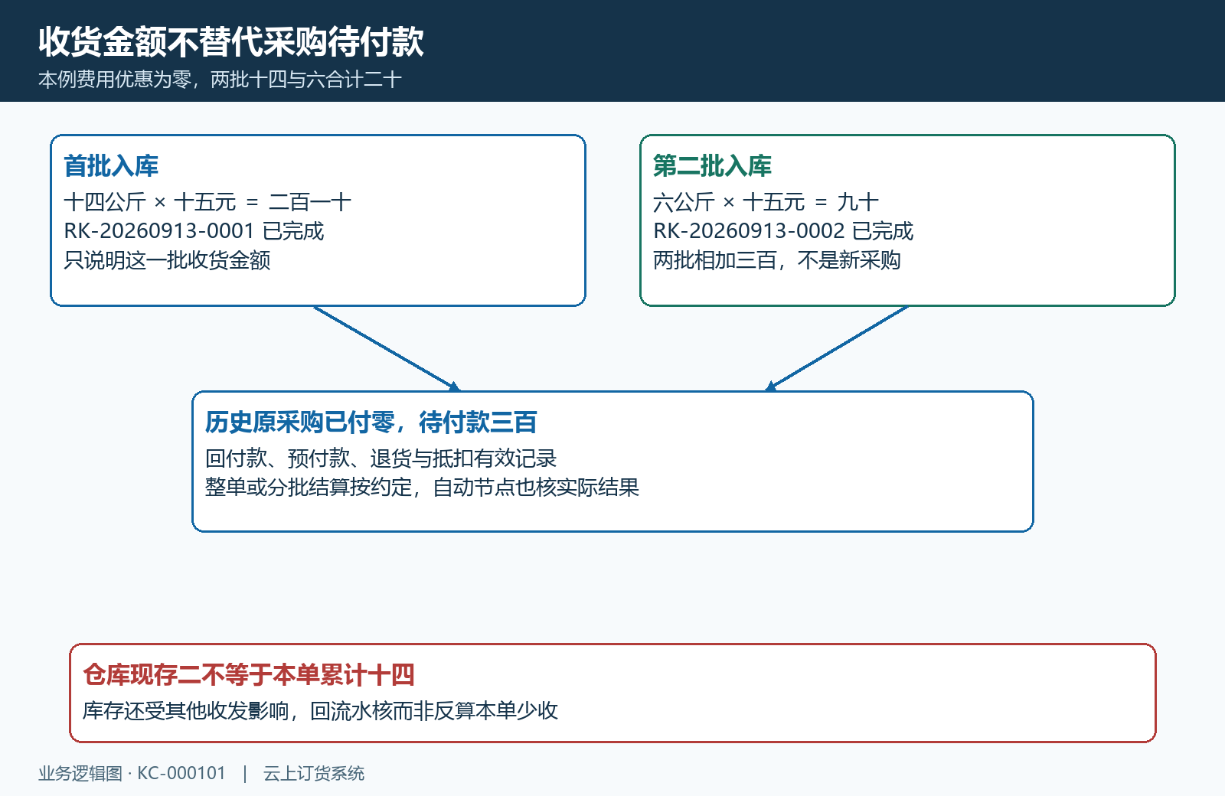Screen dimensions: 1225x796
Task: Select the 首批入库 heading
Action: pos(111,165)
